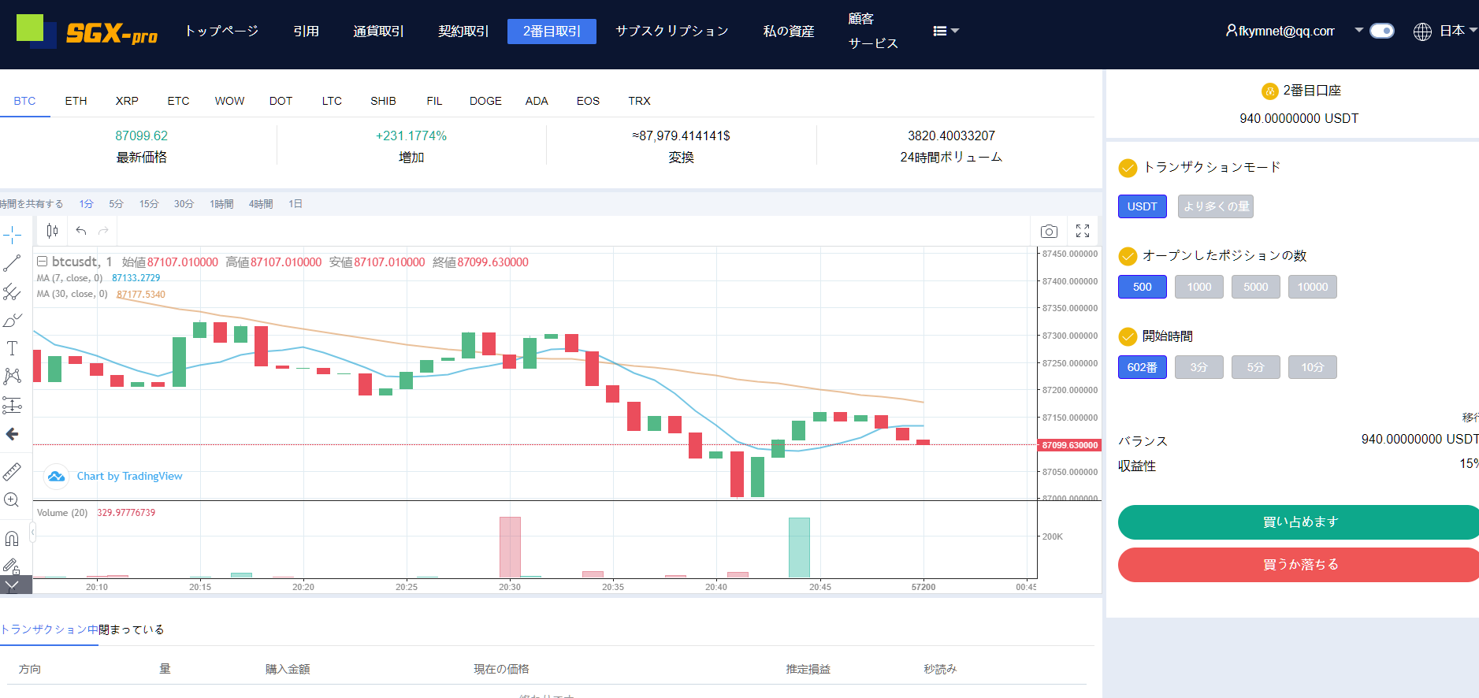This screenshot has width=1479, height=698.
Task: Open the 契約取引 nav item
Action: pos(463,31)
